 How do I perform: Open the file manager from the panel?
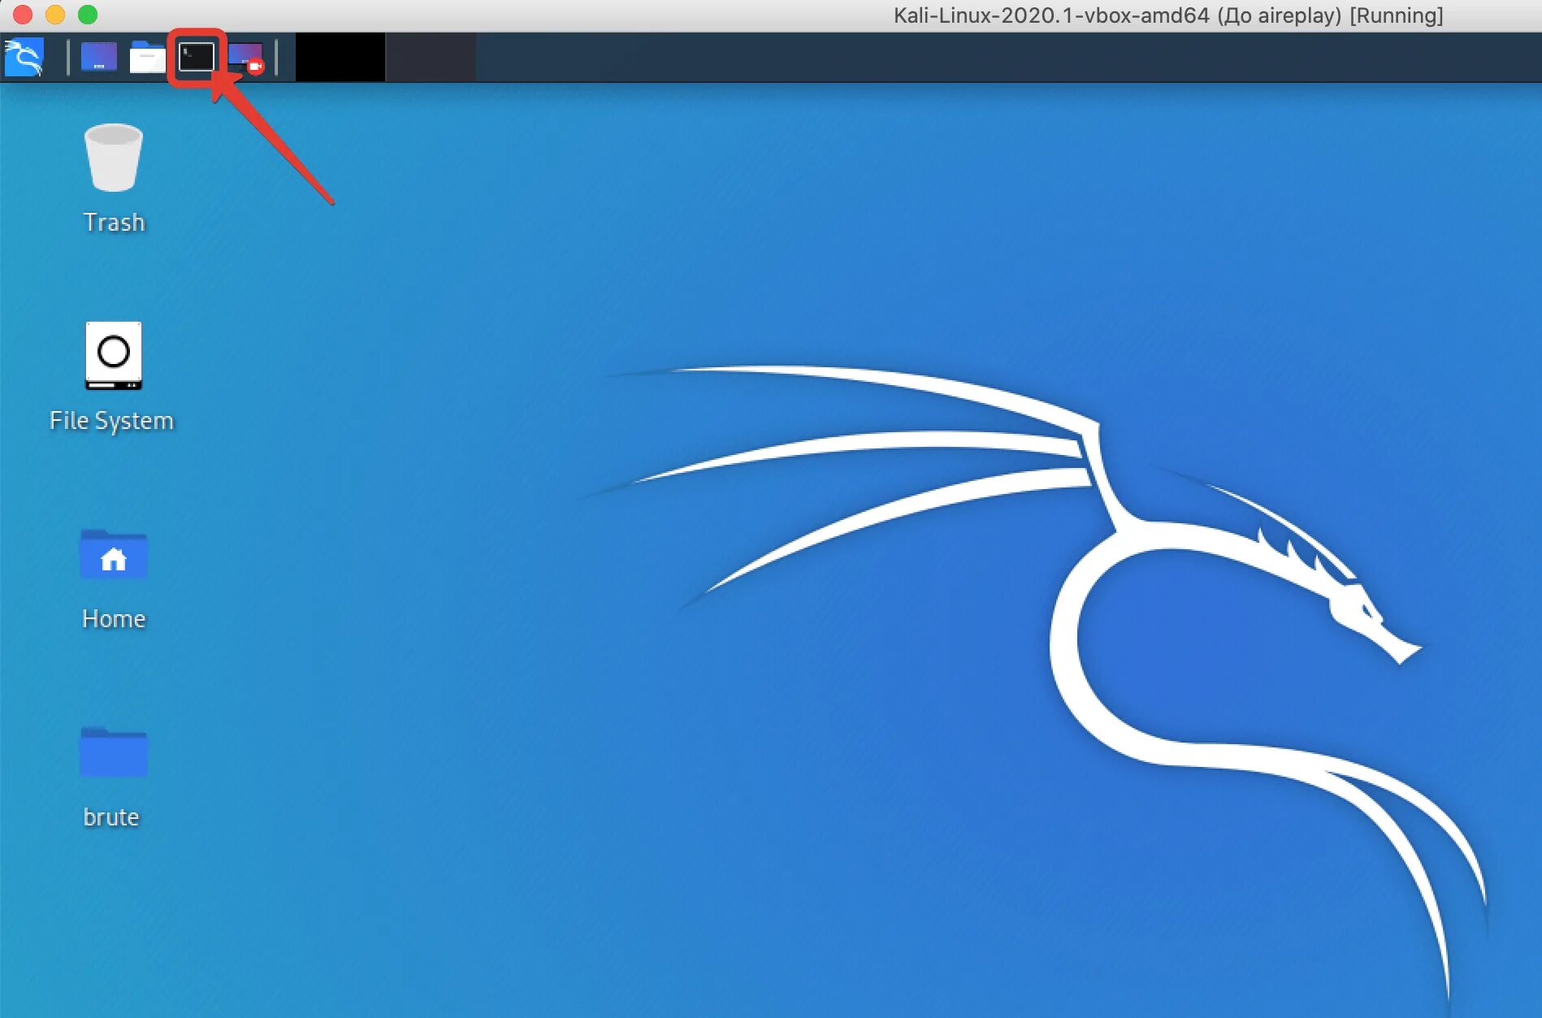pyautogui.click(x=147, y=57)
